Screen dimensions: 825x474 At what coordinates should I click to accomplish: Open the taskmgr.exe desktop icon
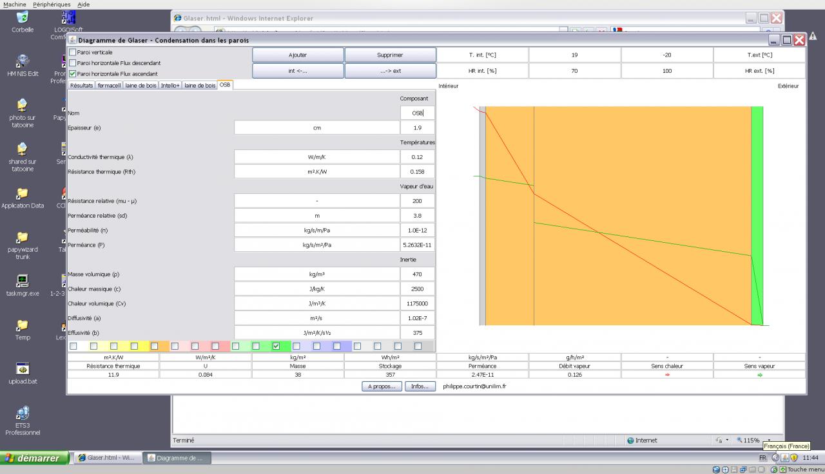click(x=22, y=281)
